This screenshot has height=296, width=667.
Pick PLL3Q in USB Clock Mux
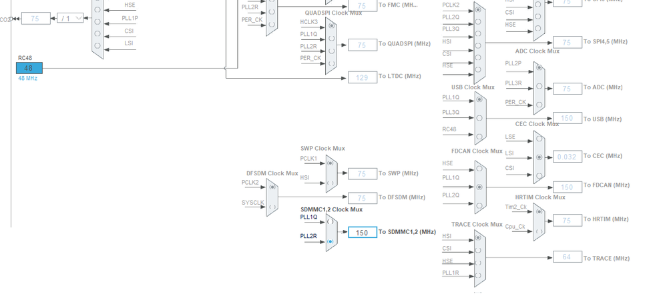[x=480, y=118]
